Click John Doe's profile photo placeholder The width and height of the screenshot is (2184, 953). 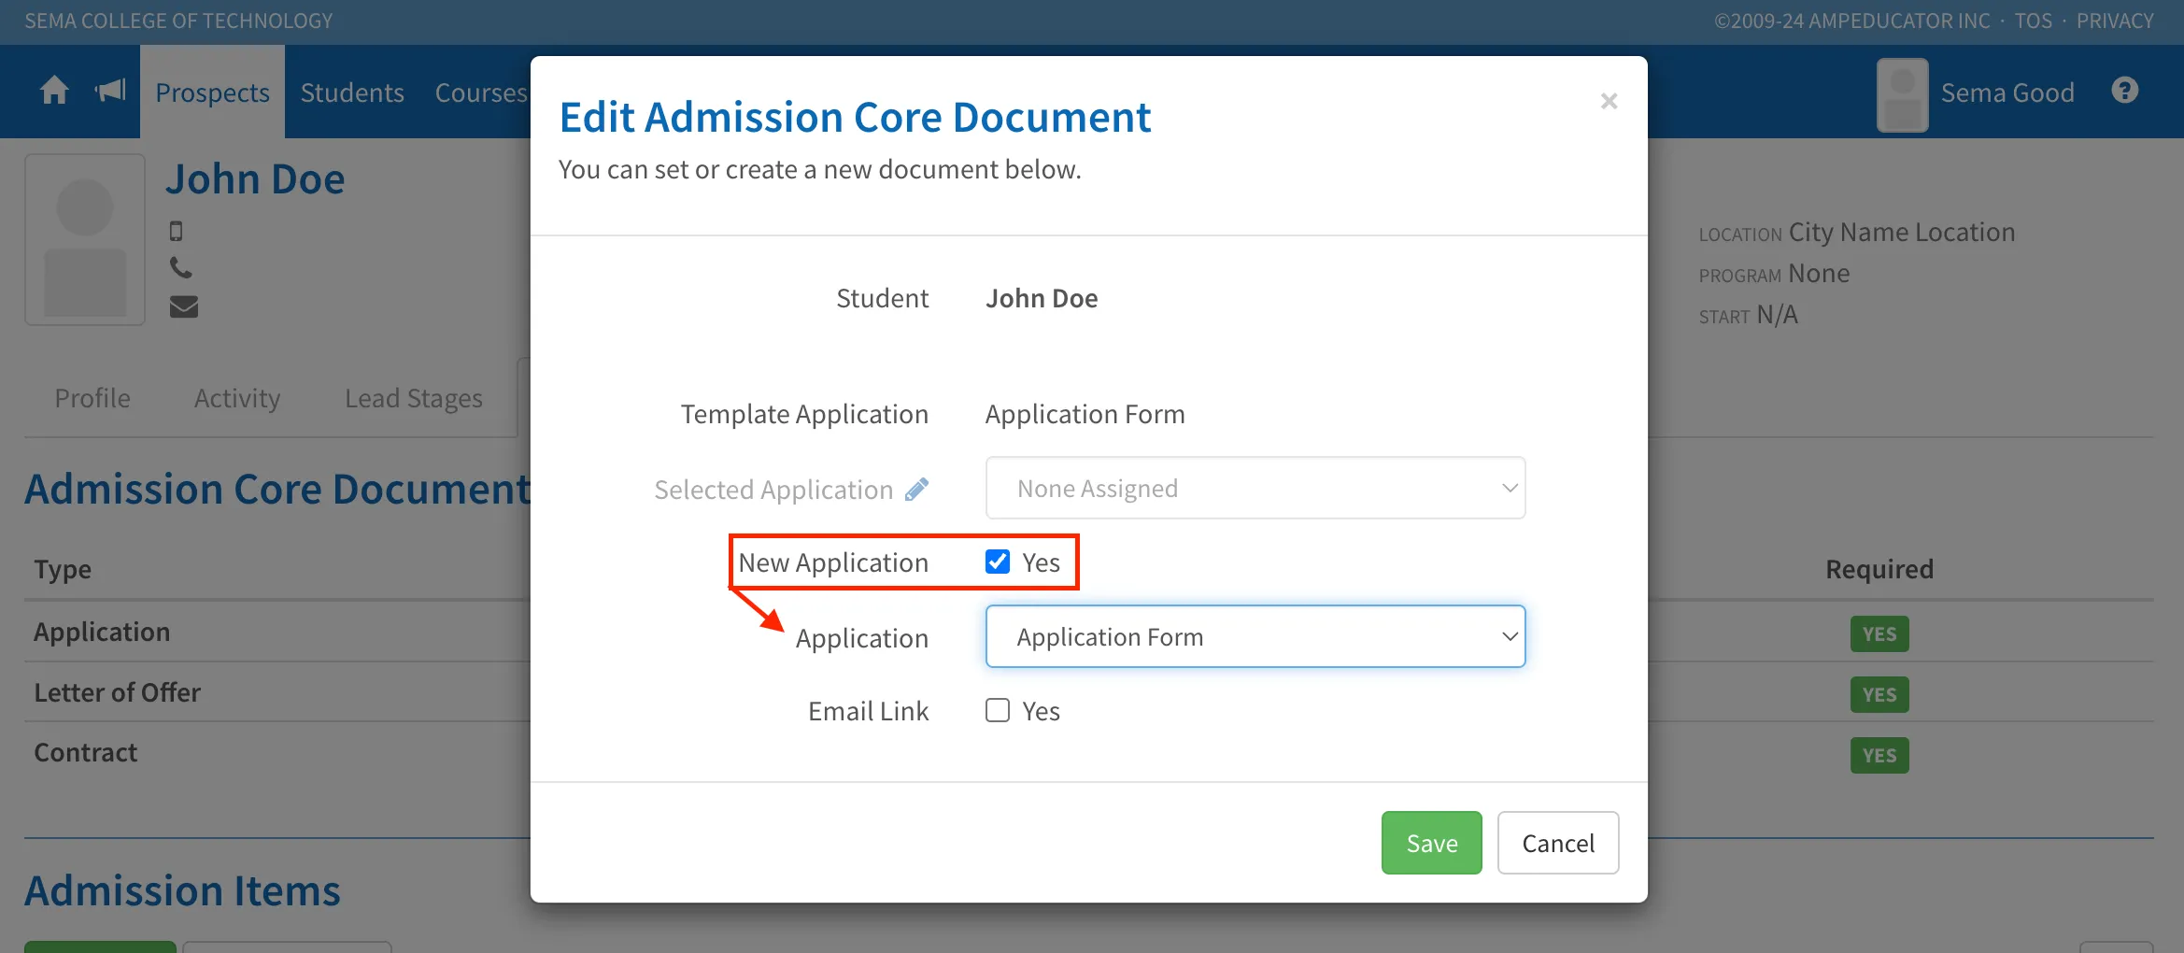[x=85, y=240]
